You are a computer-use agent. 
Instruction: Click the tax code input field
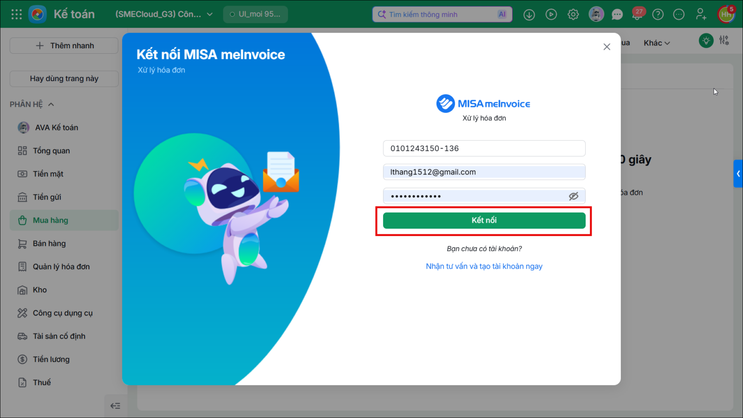tap(484, 148)
